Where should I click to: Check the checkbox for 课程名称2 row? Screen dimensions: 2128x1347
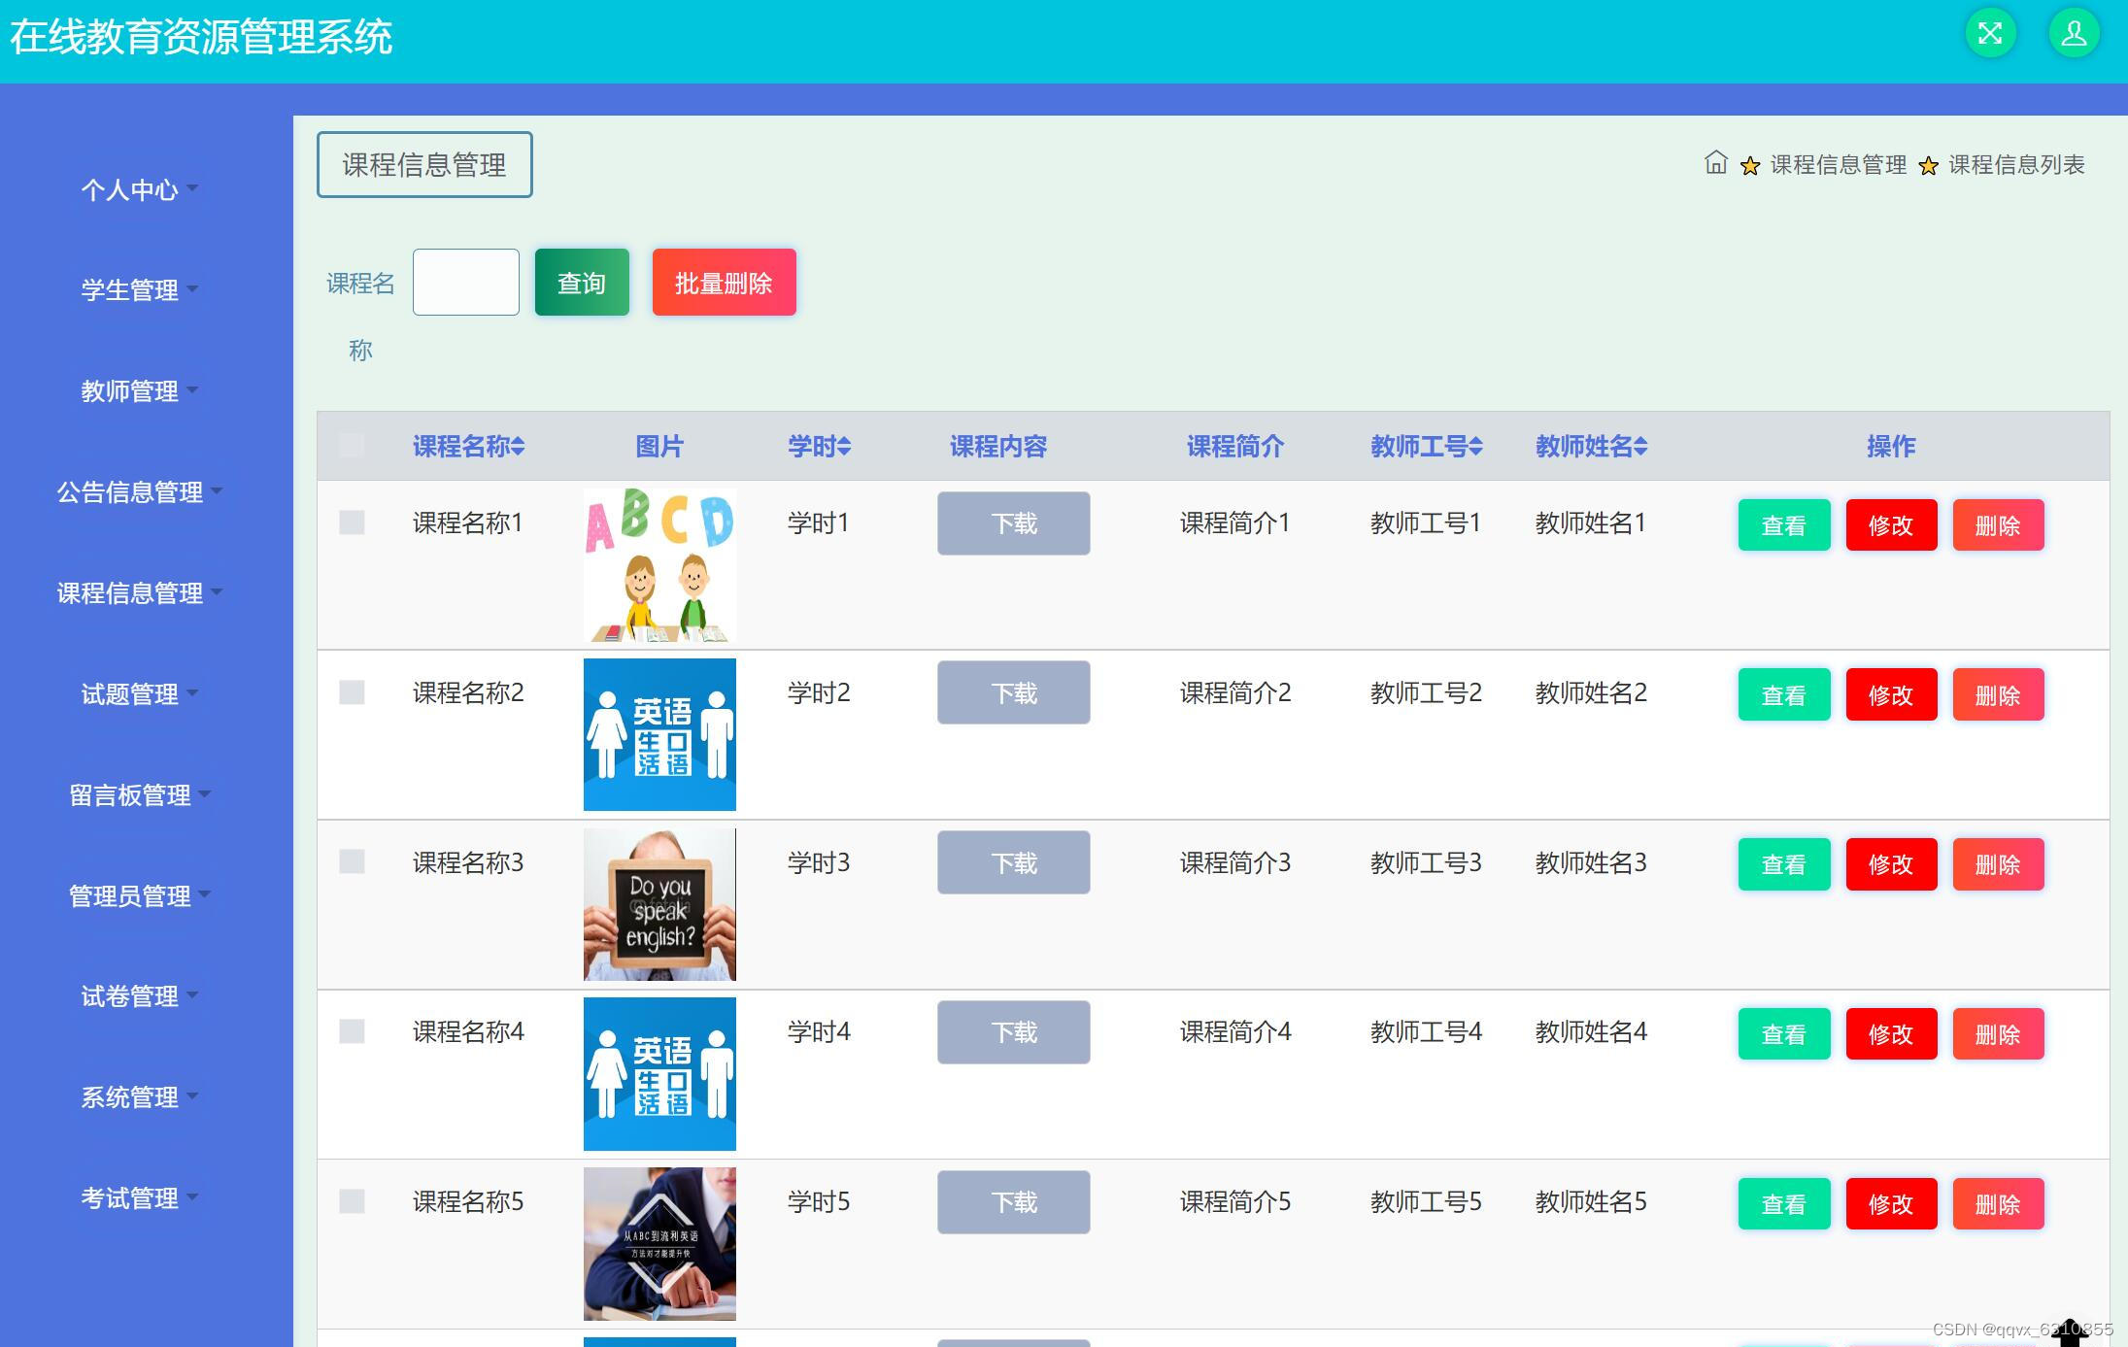(x=352, y=692)
